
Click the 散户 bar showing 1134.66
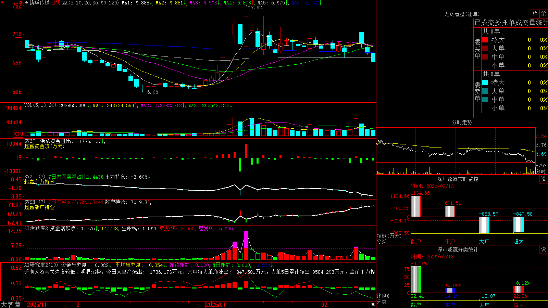click(415, 206)
